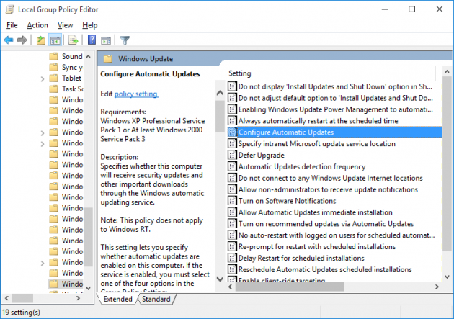
Task: Click Windows Update folder icon in header
Action: point(108,59)
